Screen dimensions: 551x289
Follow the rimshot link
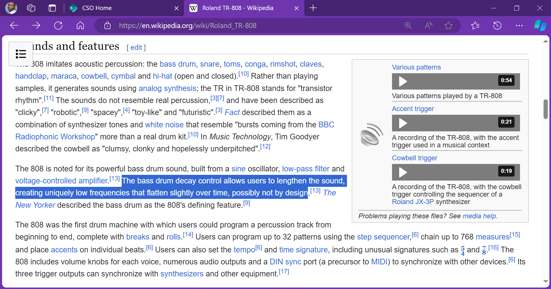coord(283,64)
